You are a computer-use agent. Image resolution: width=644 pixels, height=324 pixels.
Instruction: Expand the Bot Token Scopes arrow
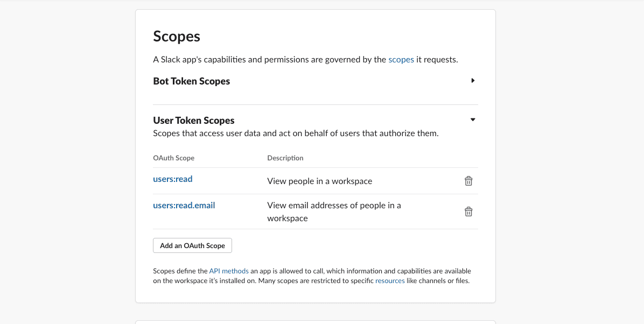coord(473,81)
